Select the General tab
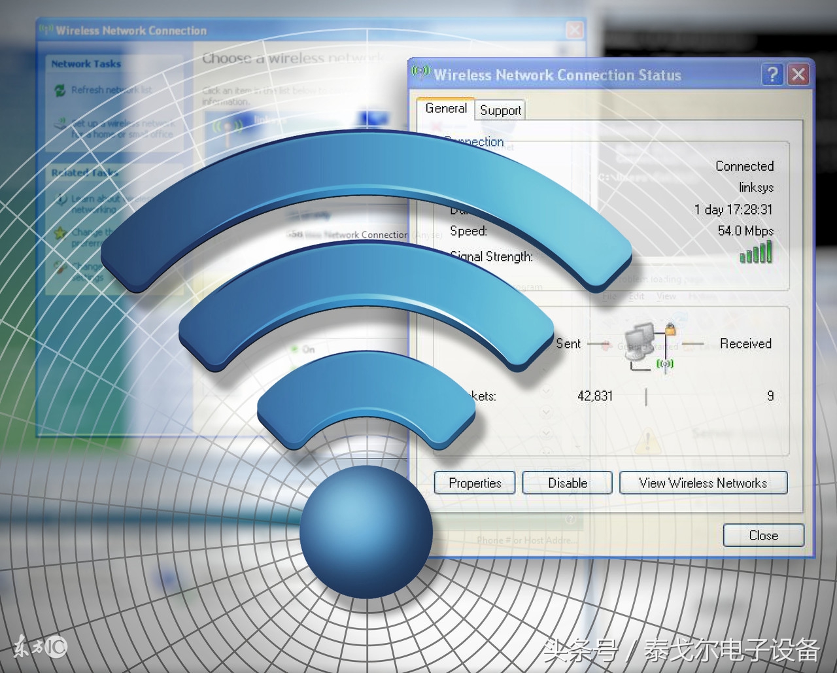 446,109
